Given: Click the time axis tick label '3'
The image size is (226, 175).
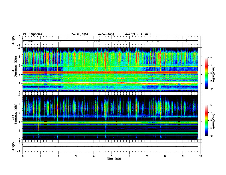Looking at the screenshot, I should point(76,156).
